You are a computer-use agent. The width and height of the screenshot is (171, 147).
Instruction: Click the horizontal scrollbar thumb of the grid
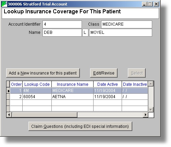[x=45, y=115]
